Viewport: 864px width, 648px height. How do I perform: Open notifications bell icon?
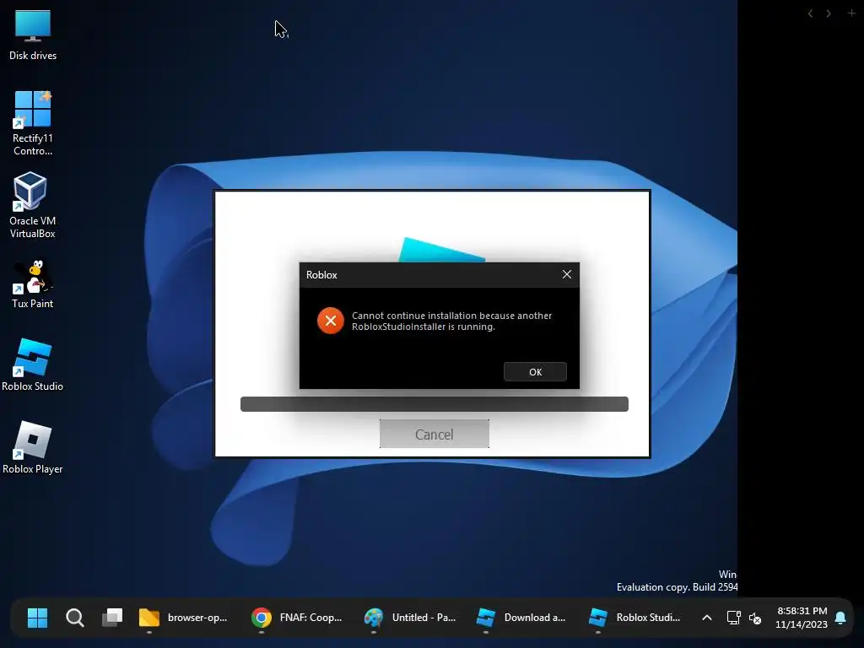(840, 618)
